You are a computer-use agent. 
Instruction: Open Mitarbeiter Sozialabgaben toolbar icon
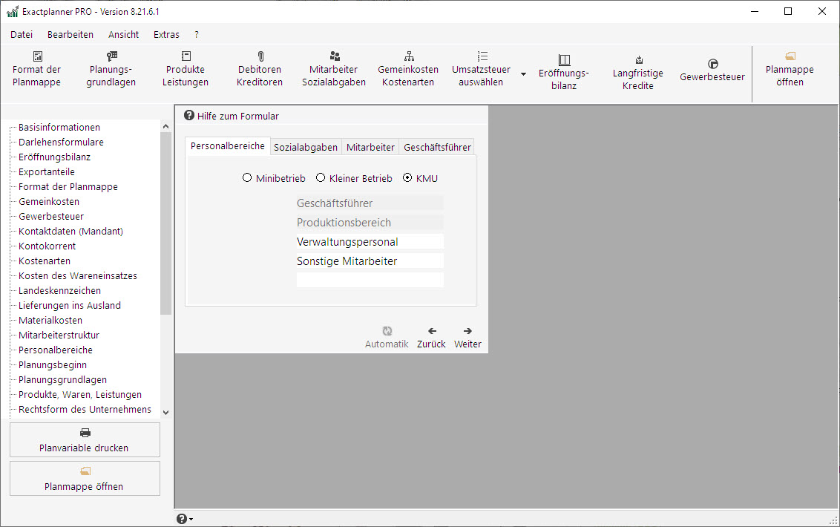coord(334,56)
